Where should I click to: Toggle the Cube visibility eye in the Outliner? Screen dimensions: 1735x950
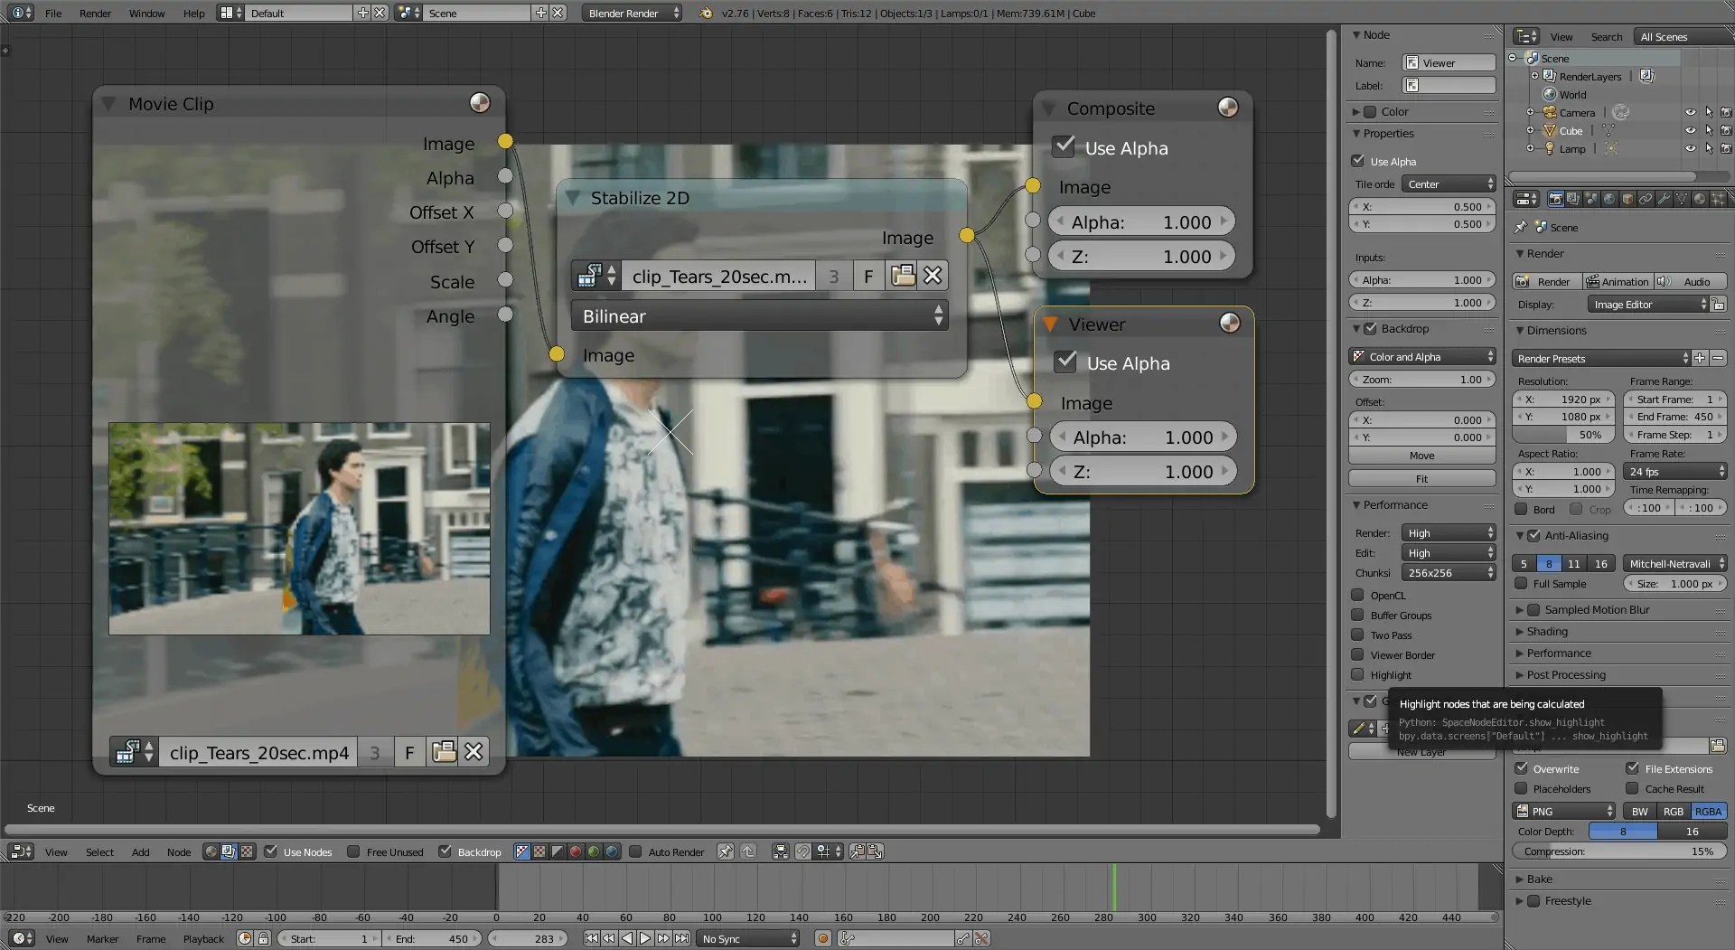[1692, 130]
